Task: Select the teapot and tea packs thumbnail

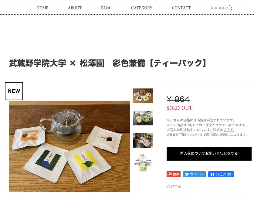Action: pyautogui.click(x=143, y=95)
